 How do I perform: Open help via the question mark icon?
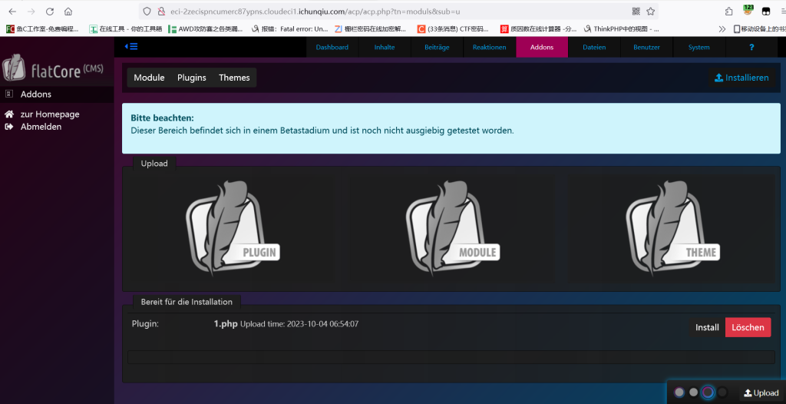751,47
